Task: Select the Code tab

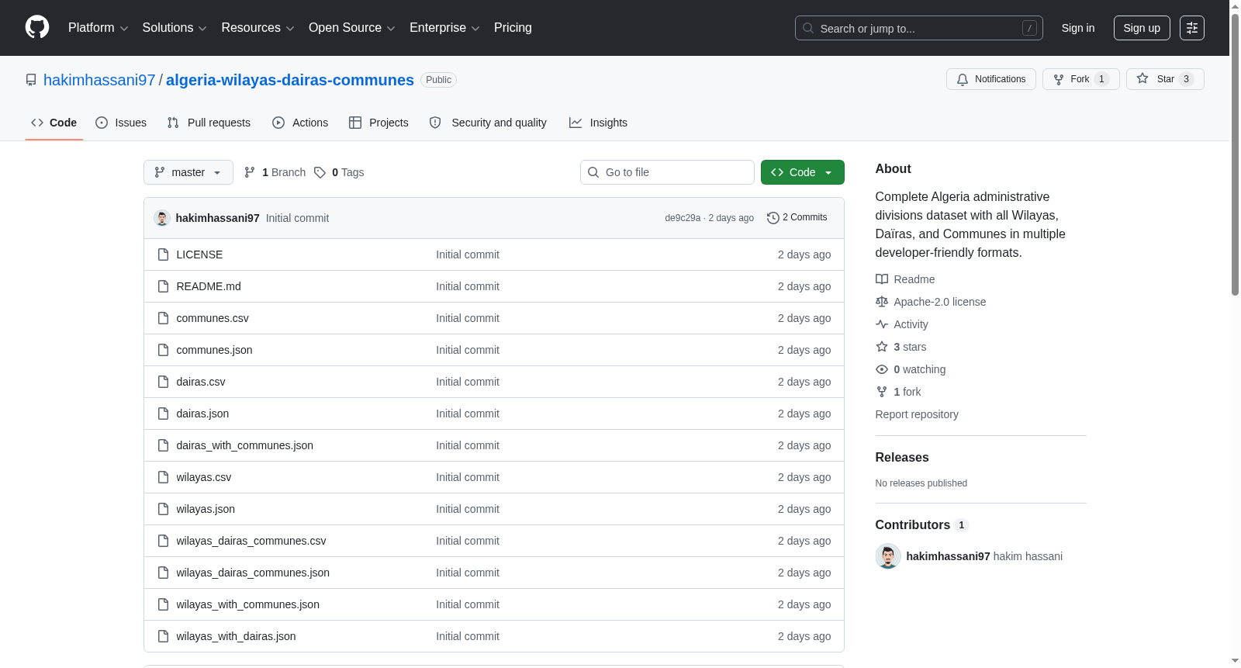Action: [x=54, y=123]
